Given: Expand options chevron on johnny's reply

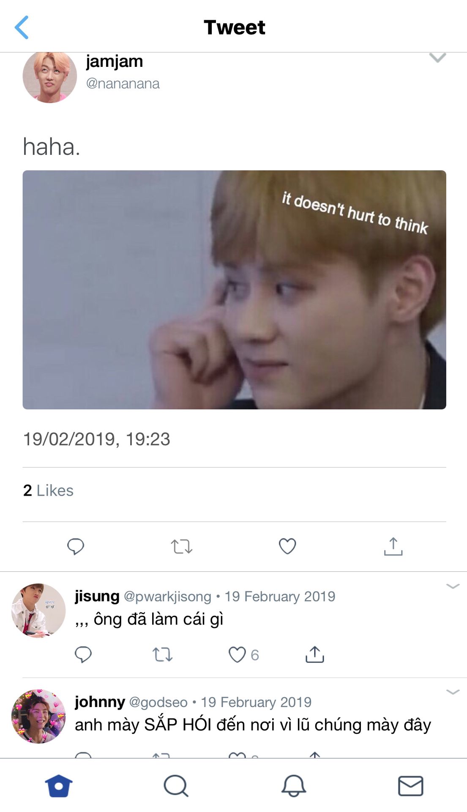Looking at the screenshot, I should [453, 691].
